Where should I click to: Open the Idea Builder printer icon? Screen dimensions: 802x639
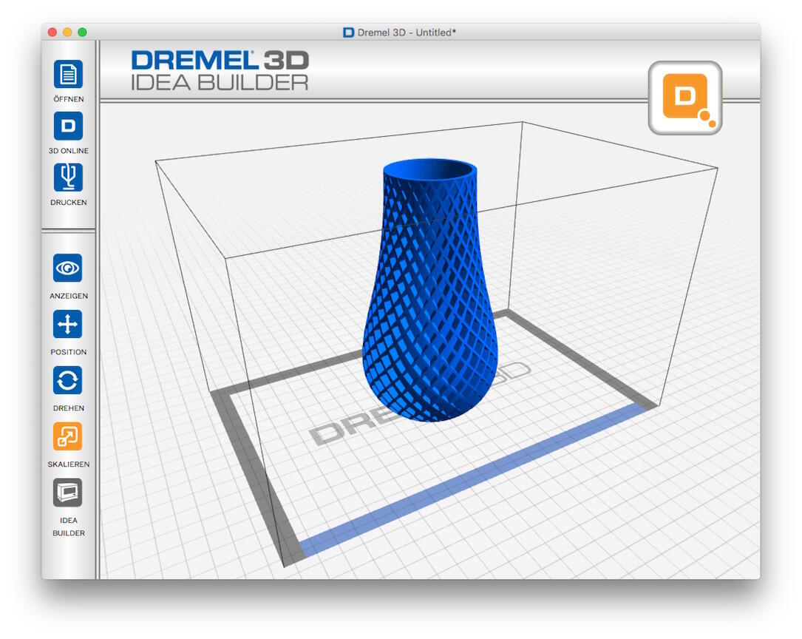[67, 493]
